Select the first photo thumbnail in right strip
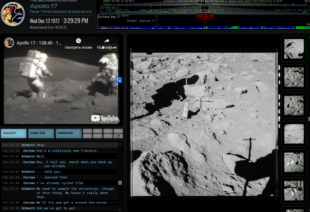 tap(294, 49)
